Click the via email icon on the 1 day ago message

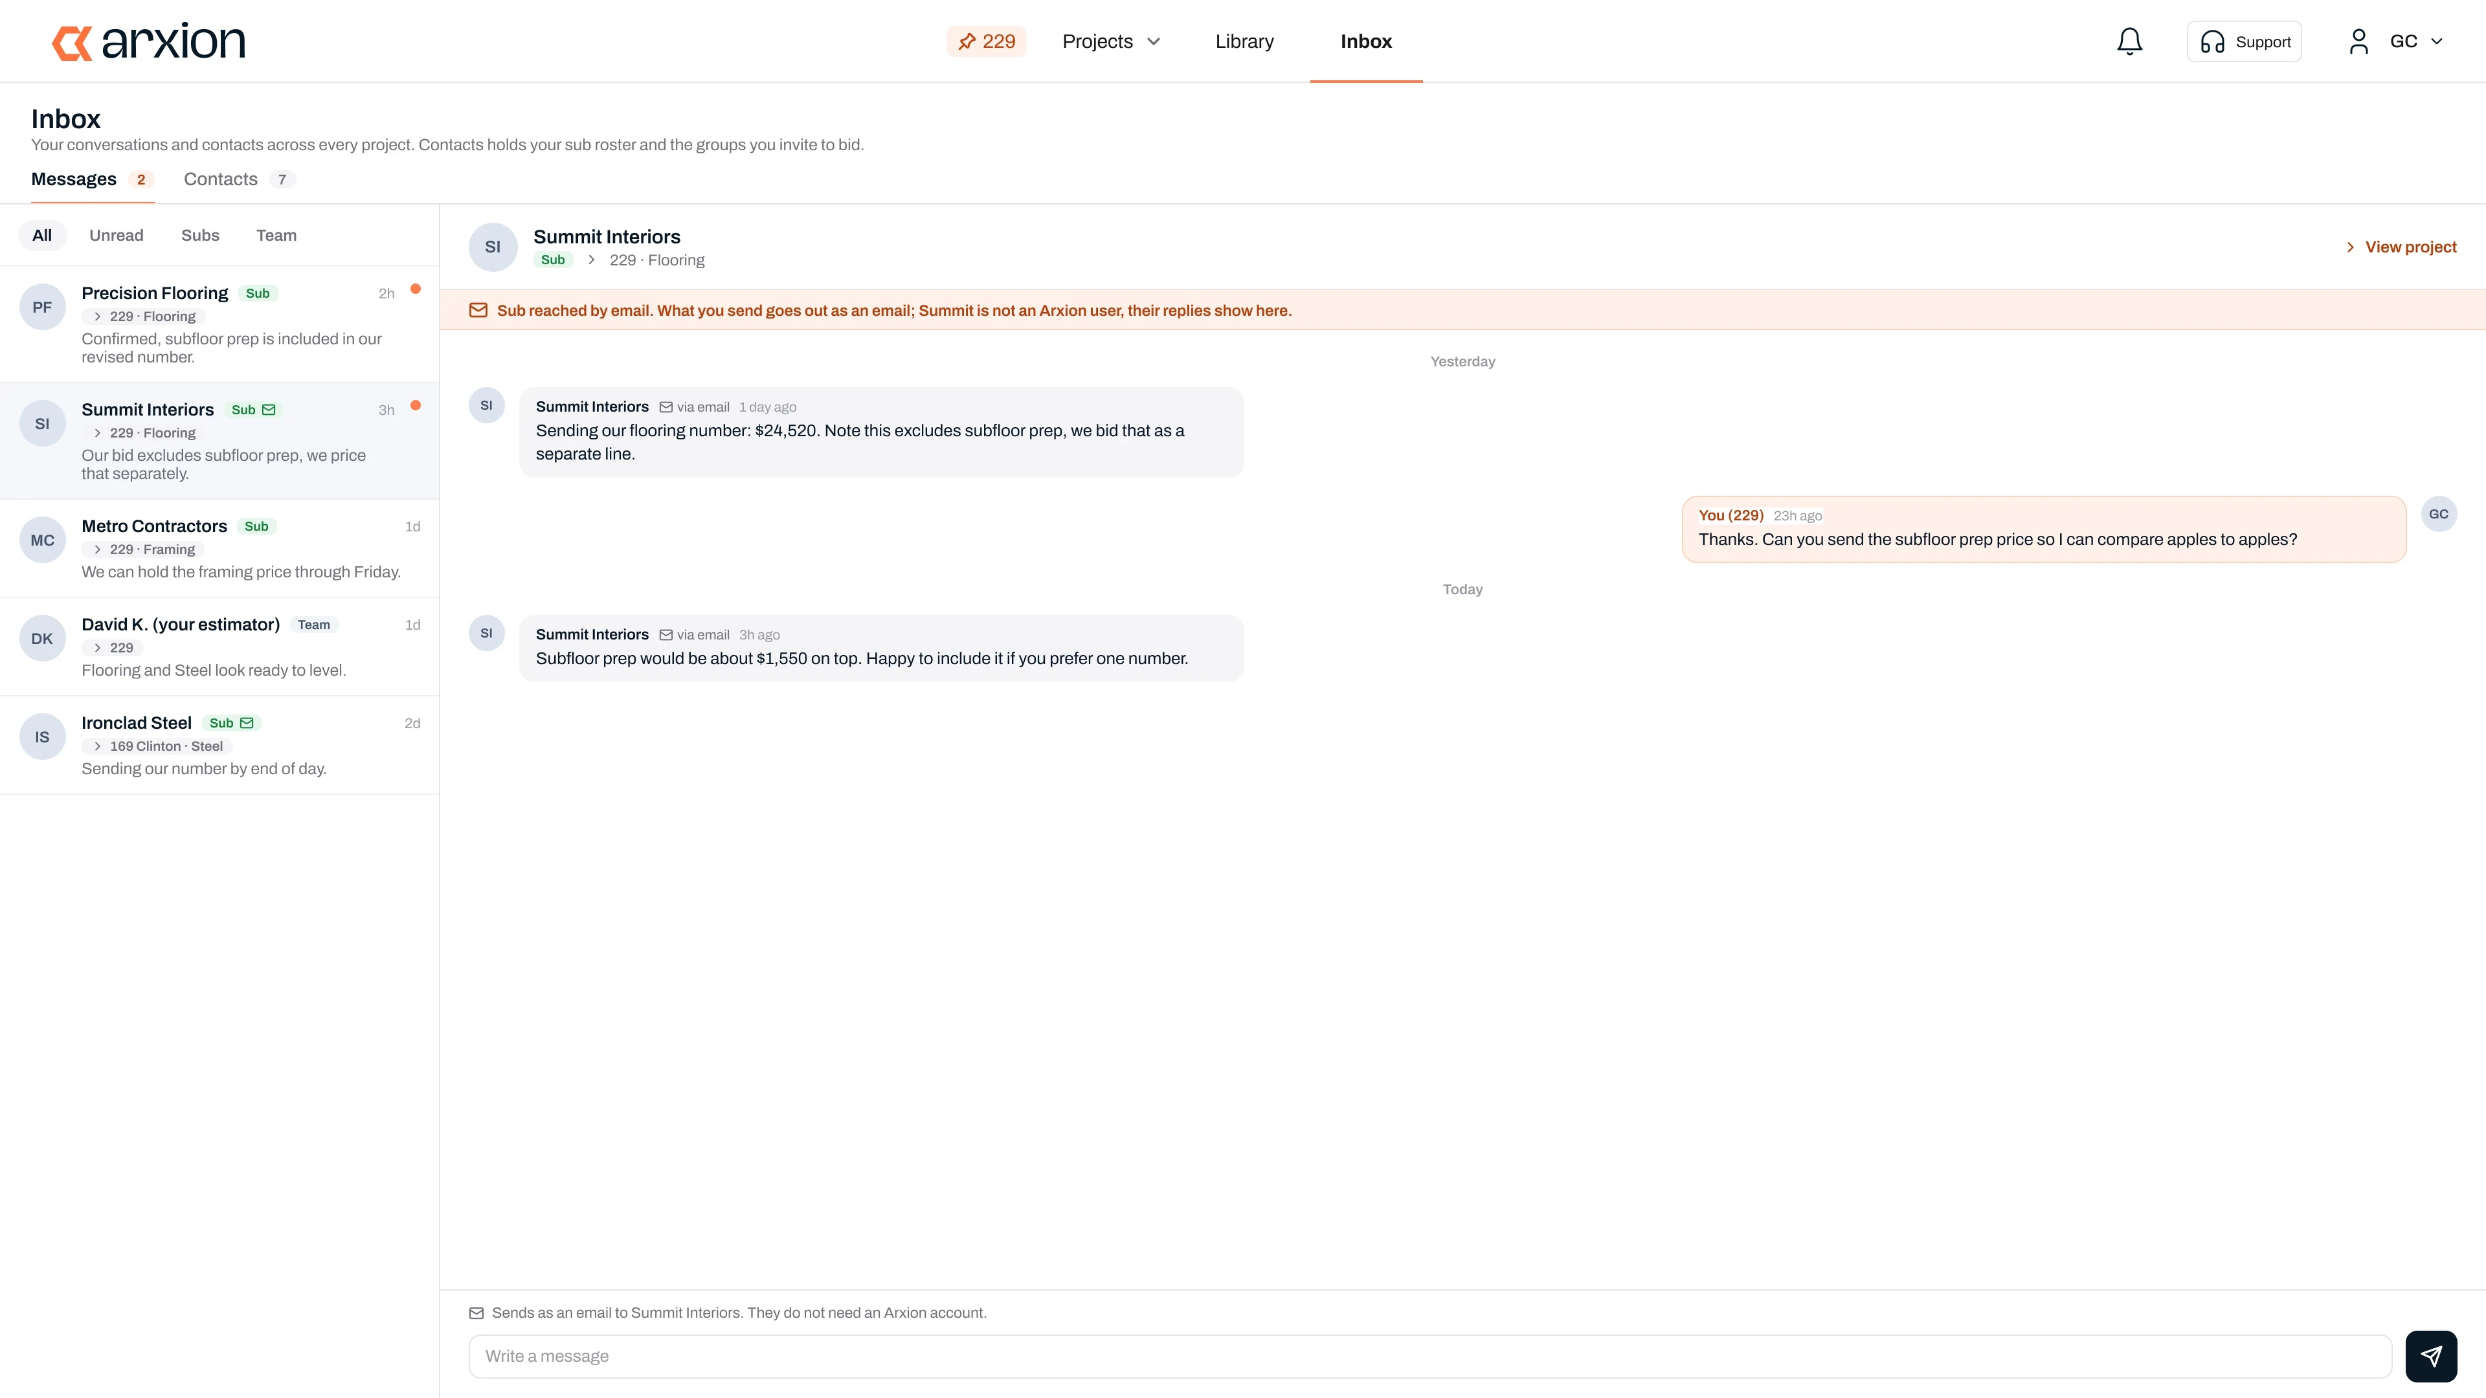[666, 407]
